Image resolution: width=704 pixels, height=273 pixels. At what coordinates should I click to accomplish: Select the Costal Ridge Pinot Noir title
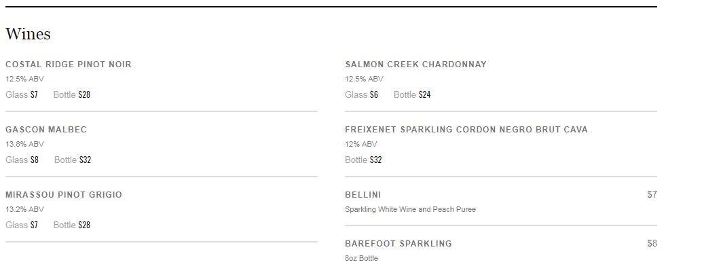pyautogui.click(x=69, y=65)
